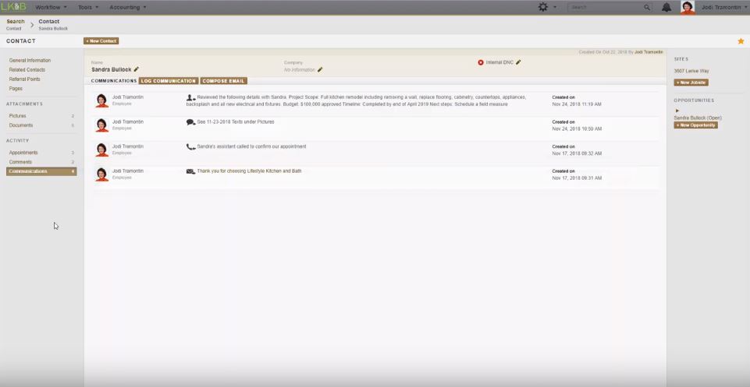This screenshot has width=750, height=387.
Task: Click the favorite star icon
Action: click(741, 41)
